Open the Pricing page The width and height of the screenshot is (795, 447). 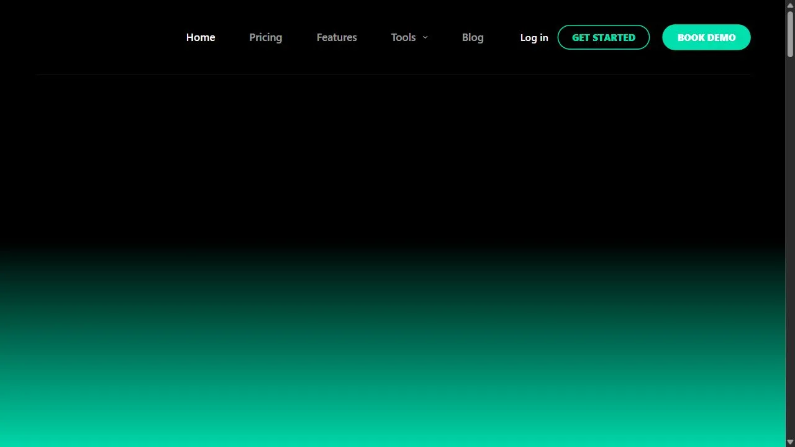click(x=266, y=37)
